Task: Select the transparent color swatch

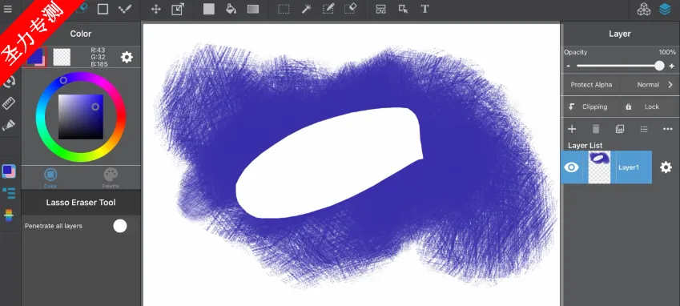Action: pyautogui.click(x=62, y=57)
